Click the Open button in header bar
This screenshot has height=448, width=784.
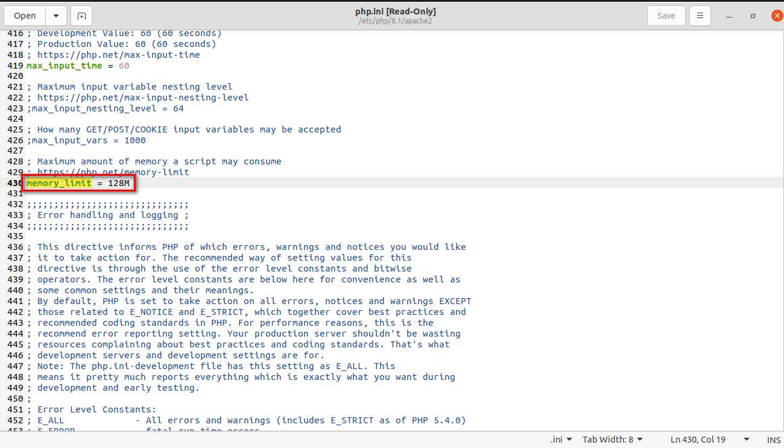click(25, 16)
